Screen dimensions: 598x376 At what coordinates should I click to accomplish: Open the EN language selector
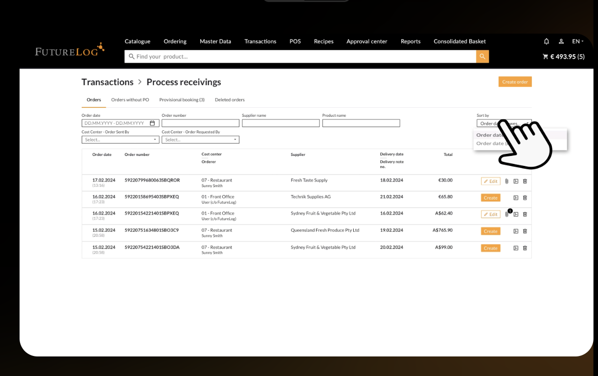pos(577,42)
